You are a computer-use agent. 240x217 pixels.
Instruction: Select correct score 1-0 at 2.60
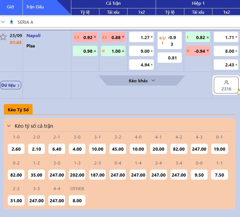pyautogui.click(x=16, y=149)
